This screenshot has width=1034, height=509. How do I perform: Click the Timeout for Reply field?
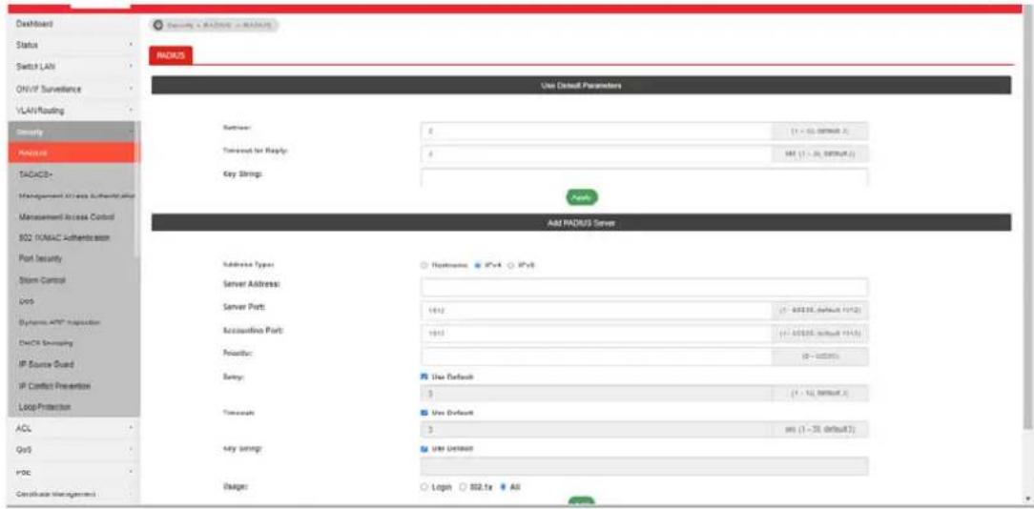595,154
